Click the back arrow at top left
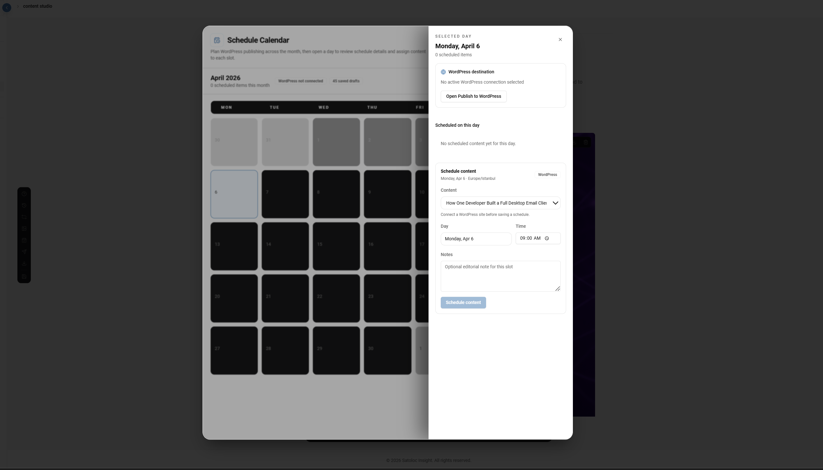823x470 pixels. (x=7, y=7)
